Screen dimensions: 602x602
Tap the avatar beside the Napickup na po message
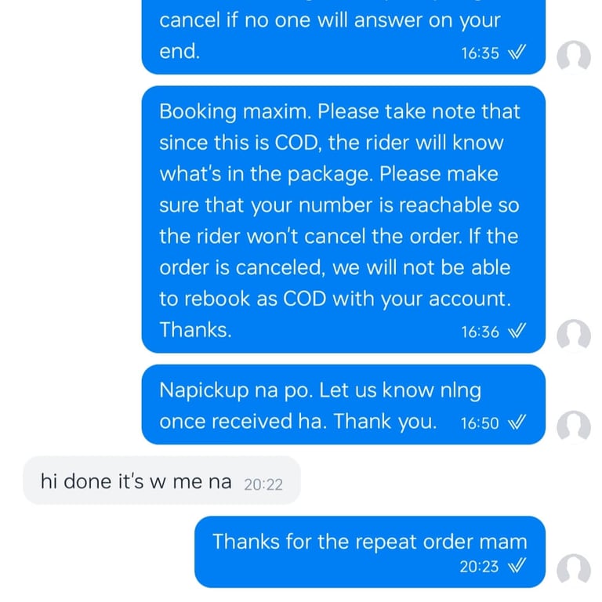573,426
